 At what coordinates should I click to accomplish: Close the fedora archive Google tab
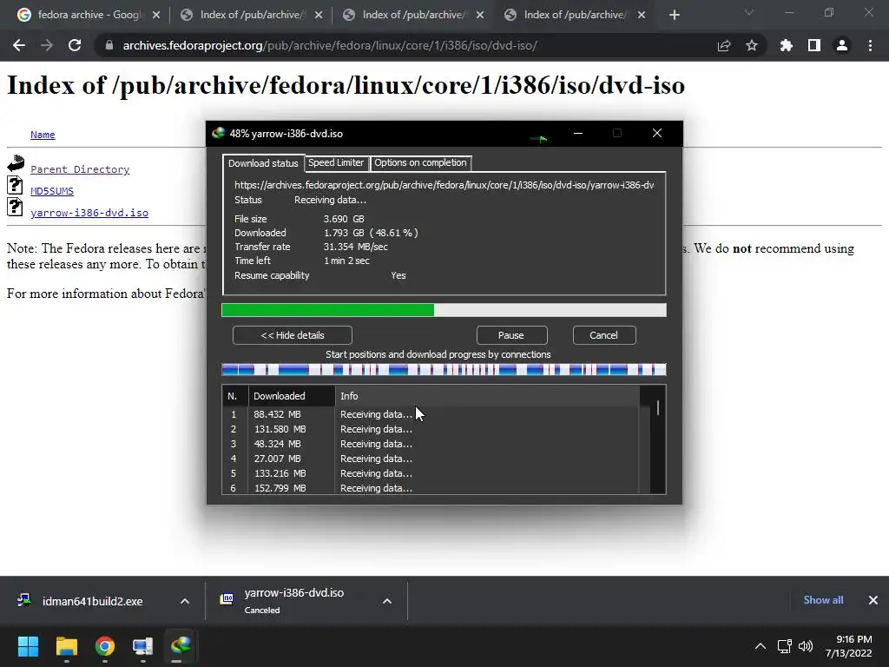[156, 15]
